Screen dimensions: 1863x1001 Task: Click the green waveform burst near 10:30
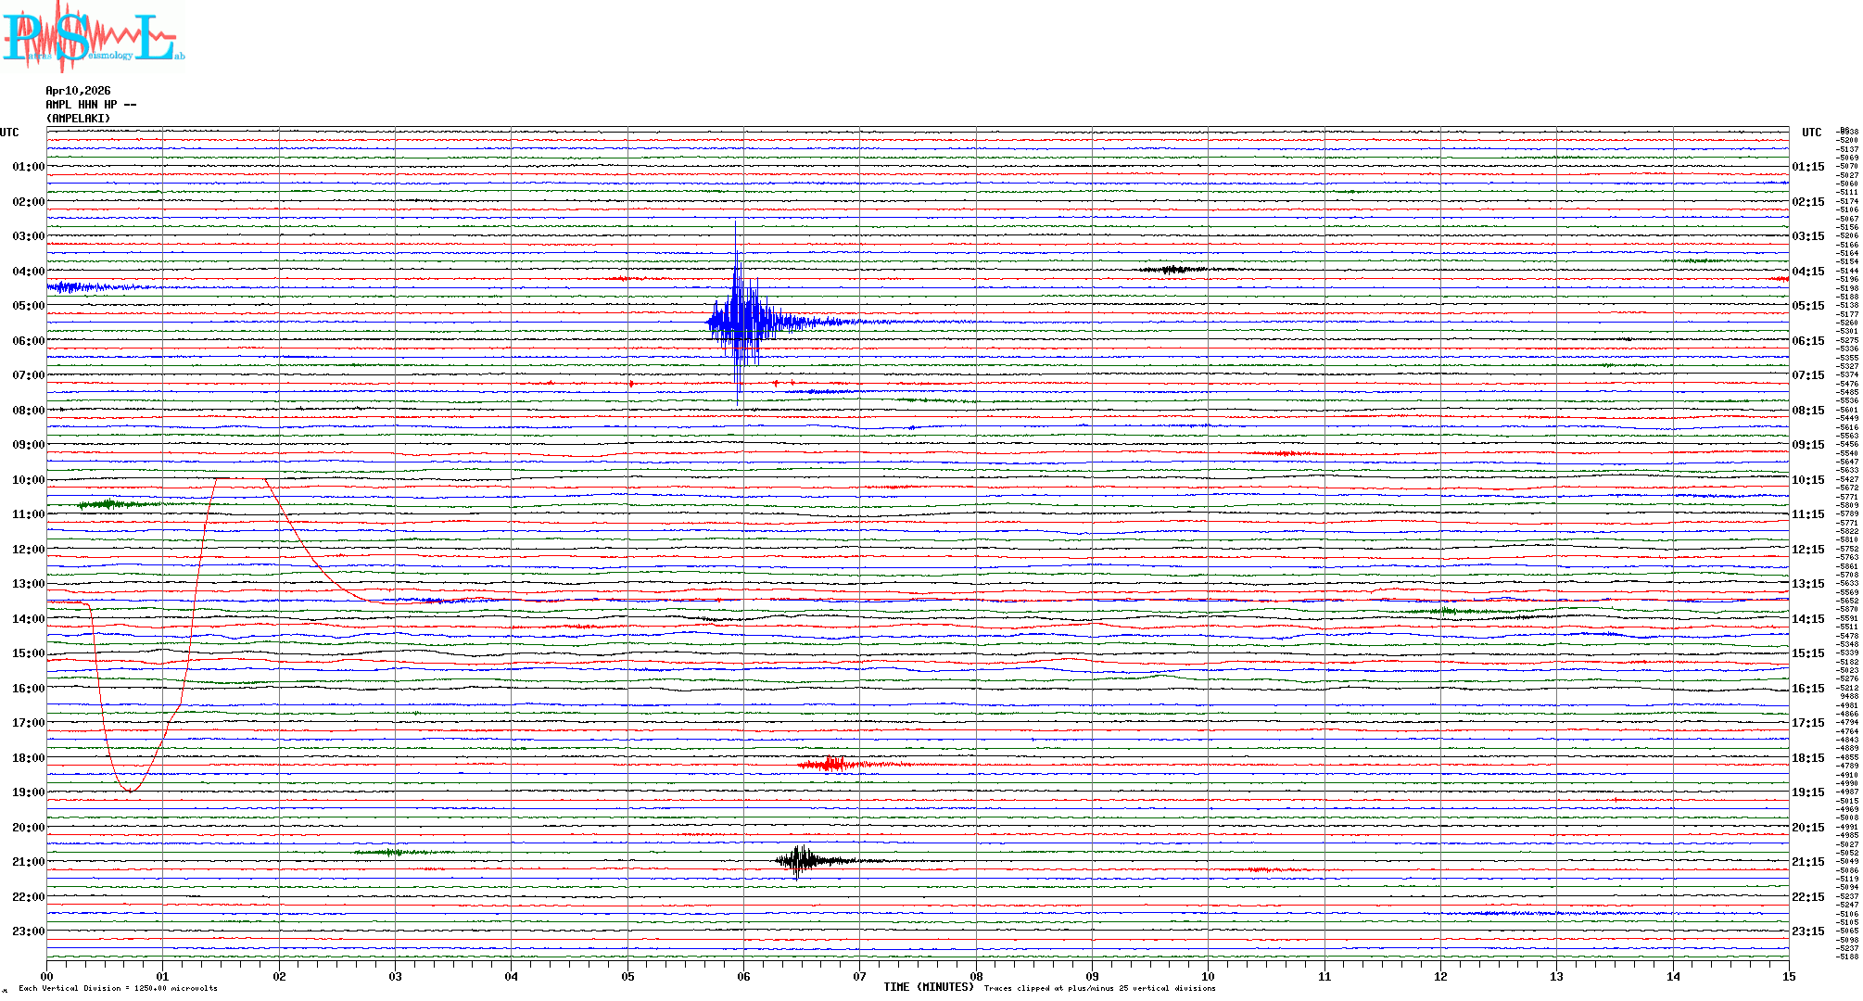(109, 504)
